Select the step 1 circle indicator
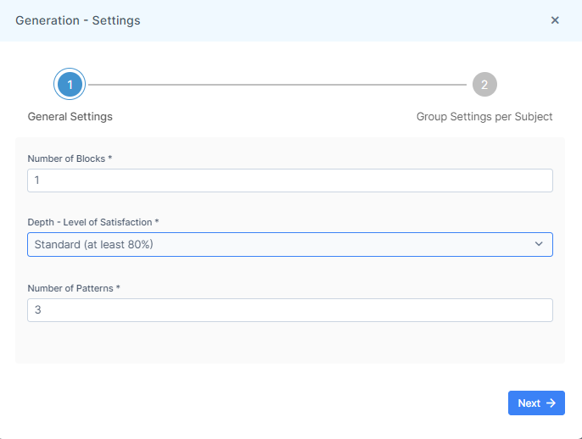Screen dimensions: 582x439 [x=70, y=85]
